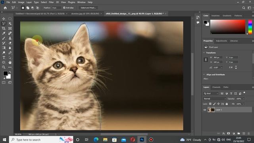The height and width of the screenshot is (143, 254).
Task: Select the Zoom tool
Action: pyautogui.click(x=4, y=67)
